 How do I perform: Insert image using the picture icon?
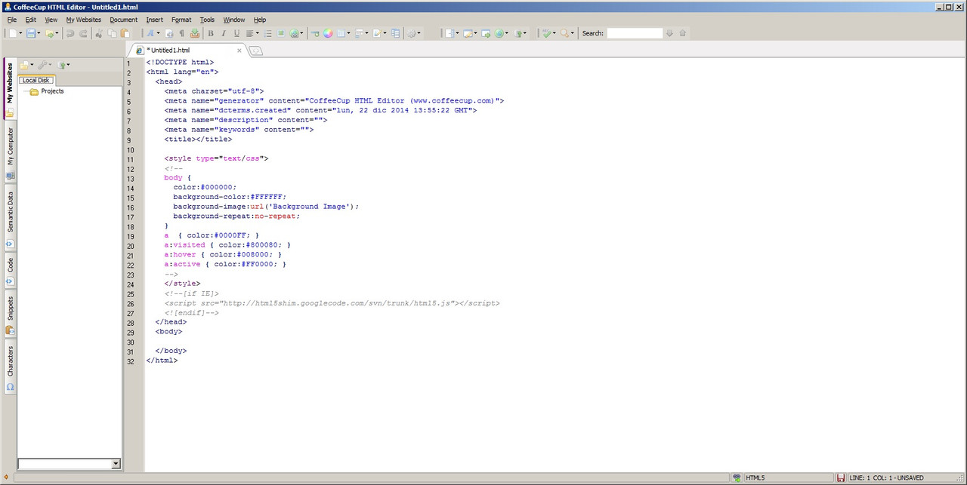[x=281, y=33]
